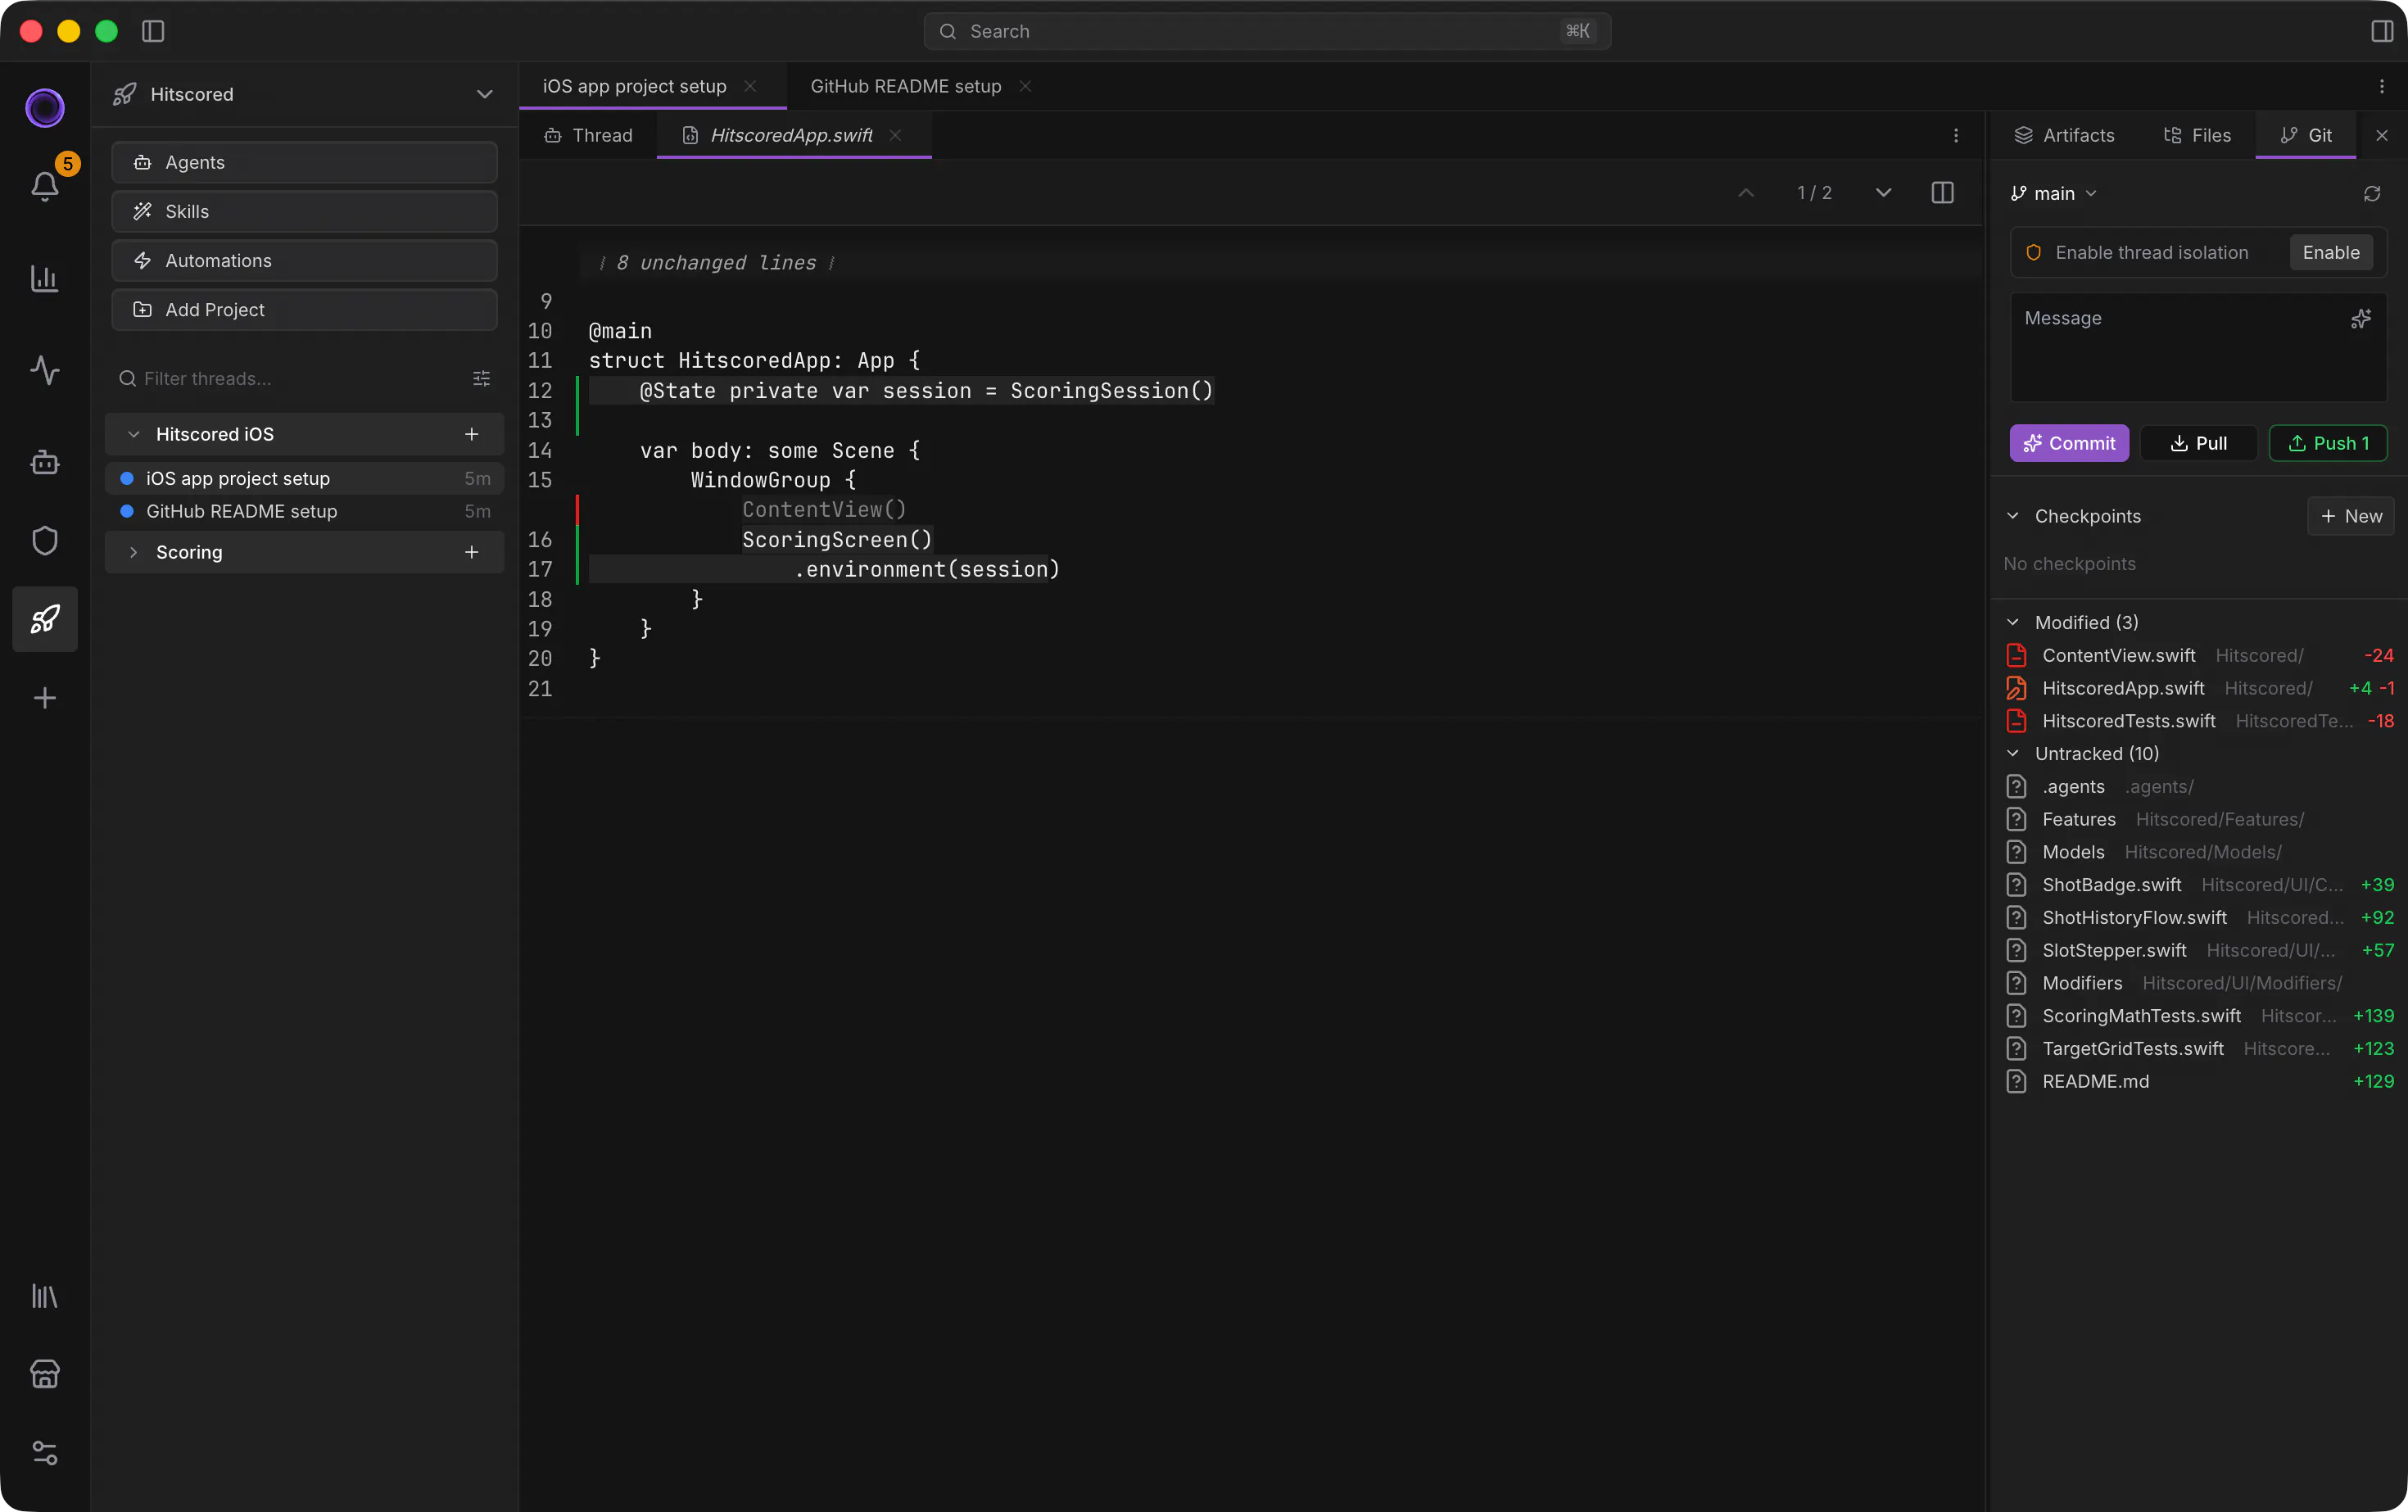Refresh git status icon
This screenshot has height=1512, width=2408.
pyautogui.click(x=2372, y=193)
